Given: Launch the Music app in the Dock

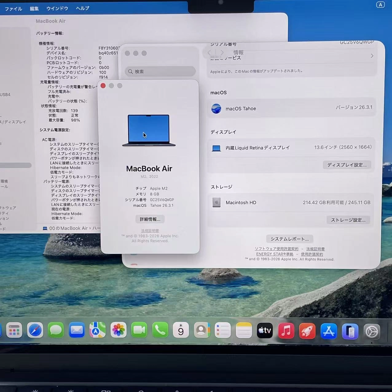Looking at the screenshot, I should tap(286, 331).
